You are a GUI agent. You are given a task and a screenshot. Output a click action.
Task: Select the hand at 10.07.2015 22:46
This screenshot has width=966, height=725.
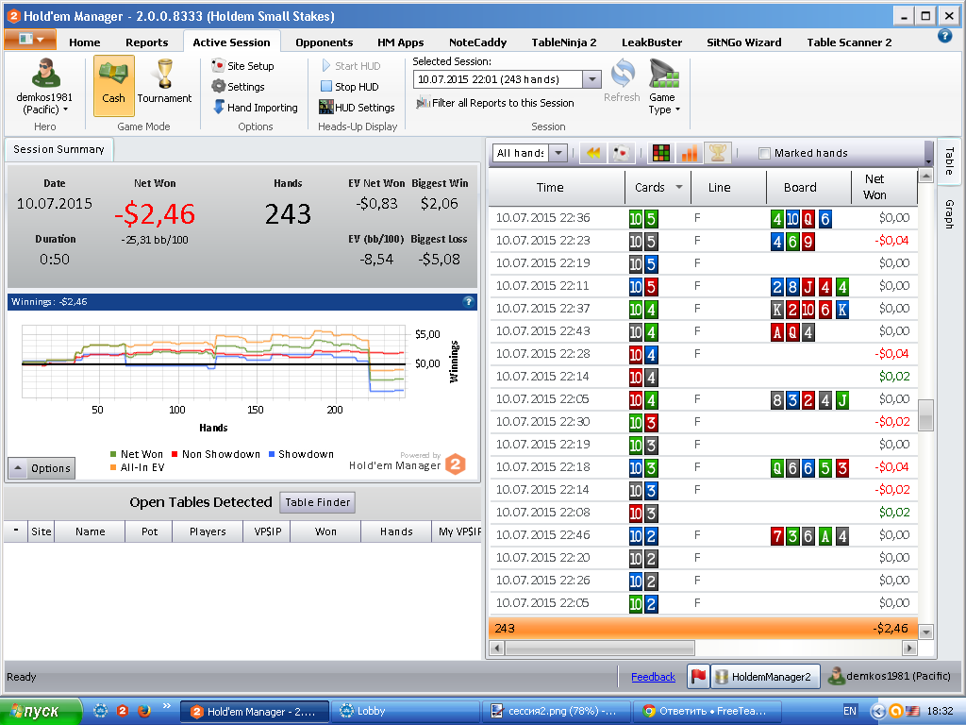click(x=703, y=535)
